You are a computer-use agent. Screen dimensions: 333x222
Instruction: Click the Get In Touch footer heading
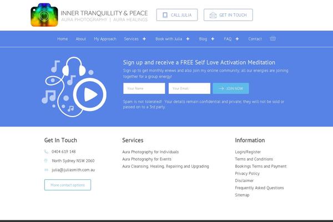[60, 140]
